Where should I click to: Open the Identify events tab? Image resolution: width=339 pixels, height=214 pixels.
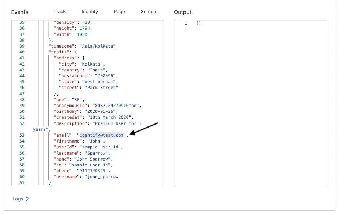pyautogui.click(x=90, y=12)
